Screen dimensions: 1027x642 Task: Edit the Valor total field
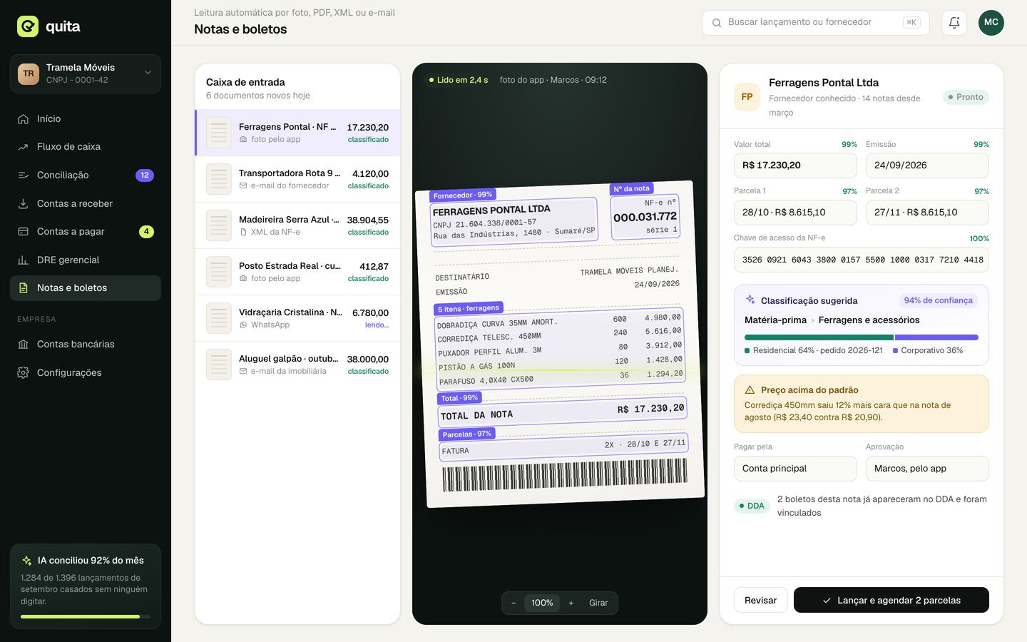coord(795,165)
